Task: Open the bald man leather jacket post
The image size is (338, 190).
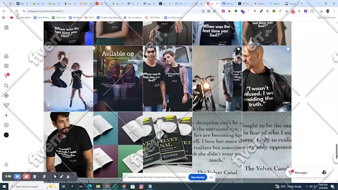Action: tap(266, 78)
